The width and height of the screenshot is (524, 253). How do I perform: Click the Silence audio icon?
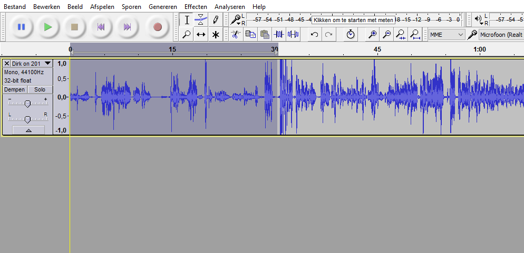[x=293, y=34]
